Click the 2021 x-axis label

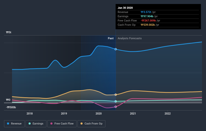(x=133, y=113)
